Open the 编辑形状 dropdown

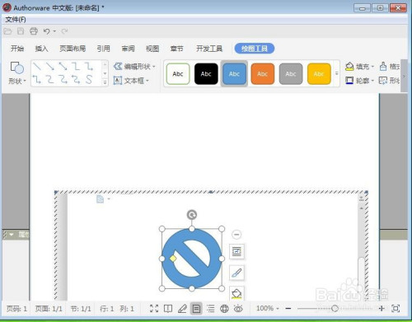point(134,67)
